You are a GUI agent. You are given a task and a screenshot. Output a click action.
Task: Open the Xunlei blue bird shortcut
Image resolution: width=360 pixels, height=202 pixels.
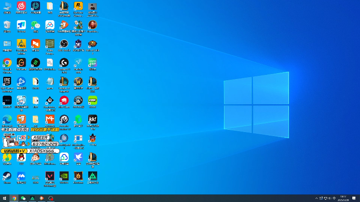point(78,159)
